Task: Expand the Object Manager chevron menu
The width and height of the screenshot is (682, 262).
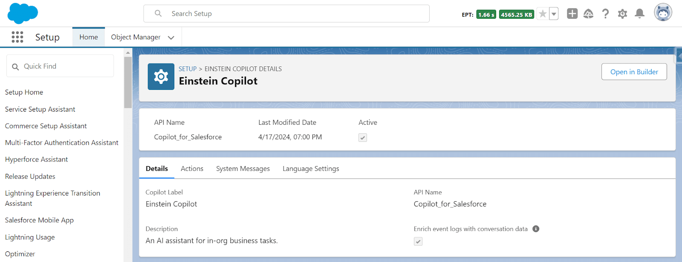Action: click(x=171, y=37)
